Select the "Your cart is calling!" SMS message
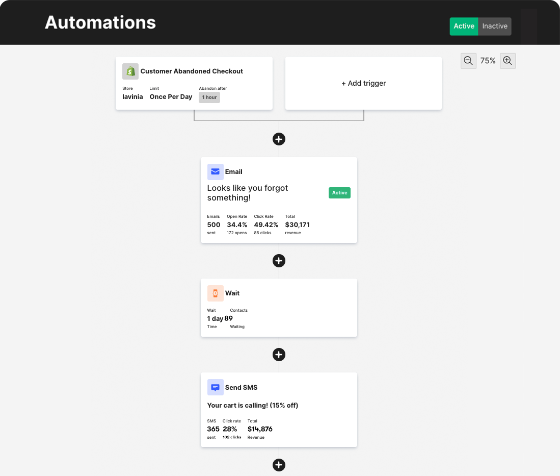This screenshot has width=560, height=476. click(253, 406)
